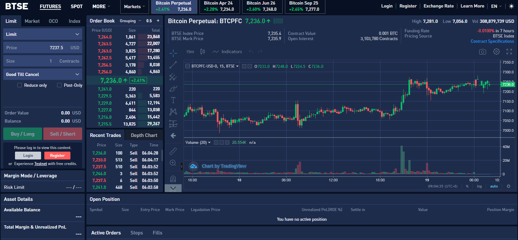The image size is (518, 240).
Task: Click the Size contracts input field
Action: click(43, 61)
